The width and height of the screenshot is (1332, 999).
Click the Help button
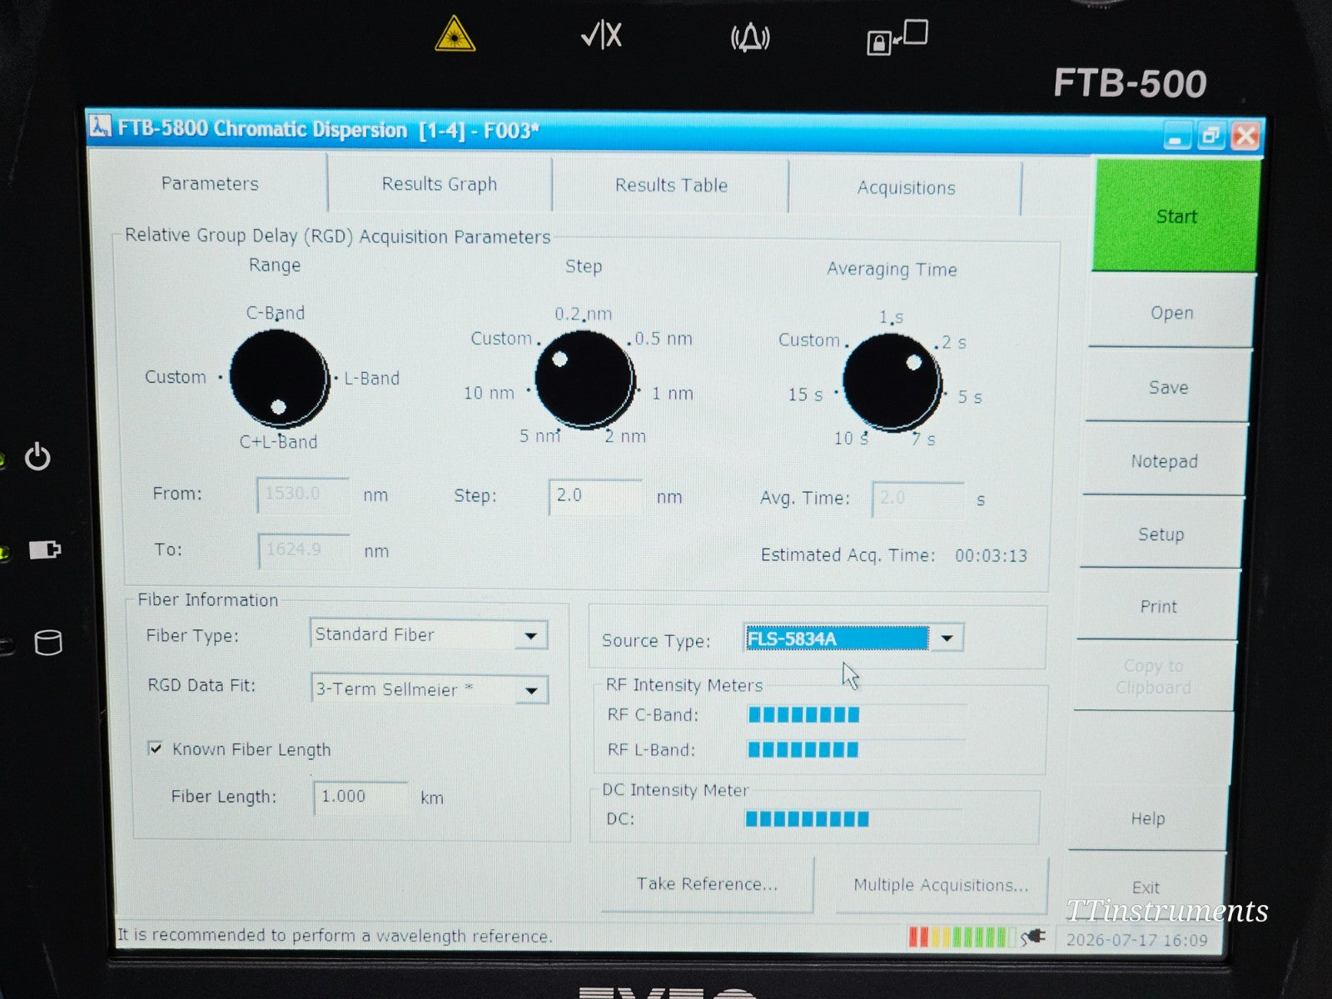click(x=1147, y=818)
